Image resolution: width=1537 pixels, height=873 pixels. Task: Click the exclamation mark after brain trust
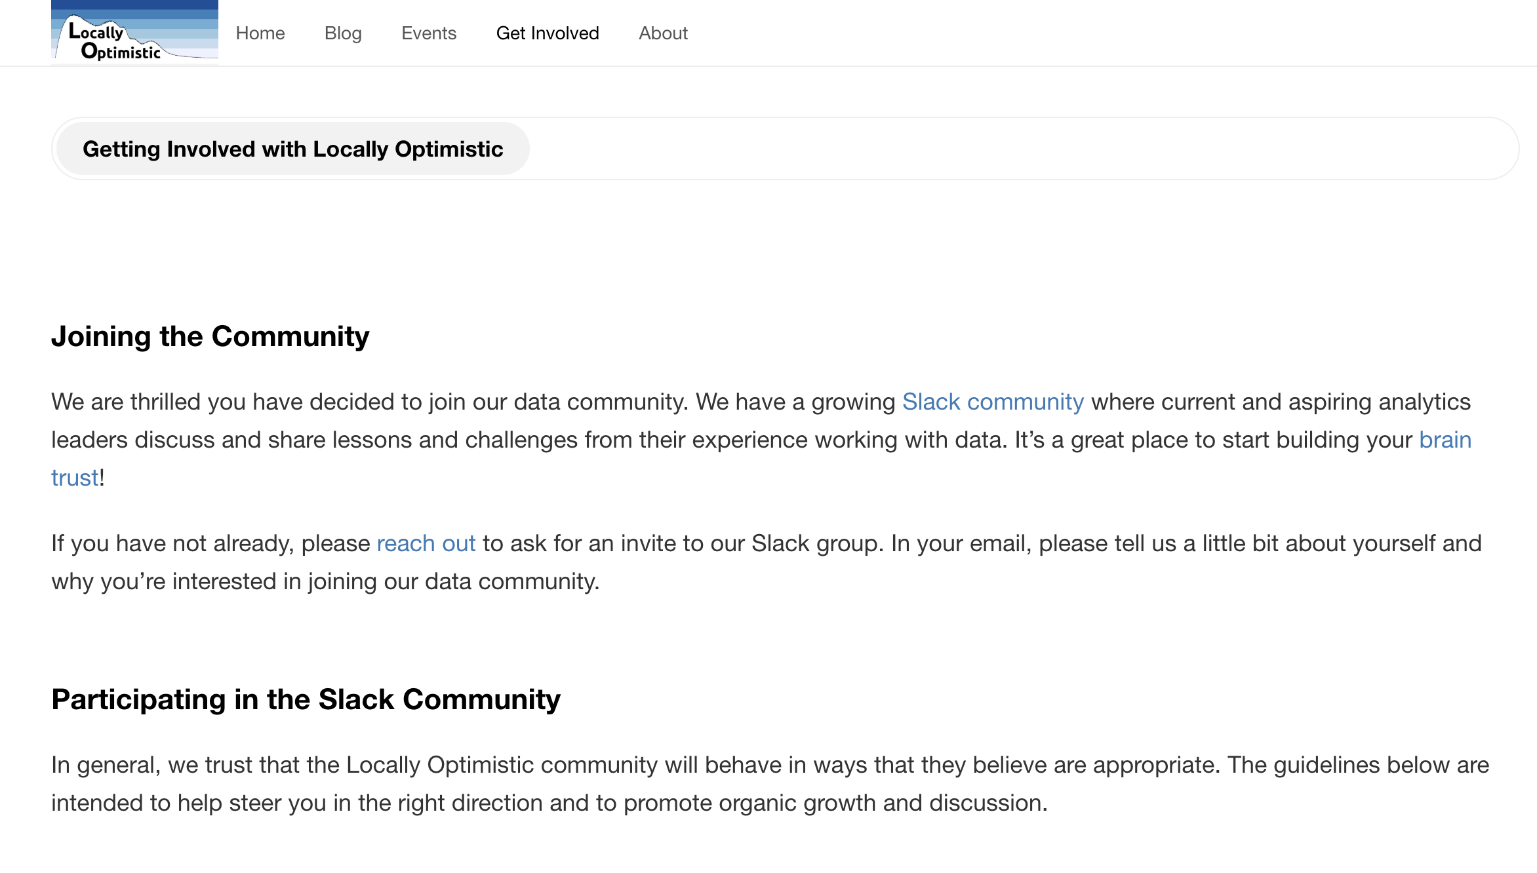tap(102, 477)
